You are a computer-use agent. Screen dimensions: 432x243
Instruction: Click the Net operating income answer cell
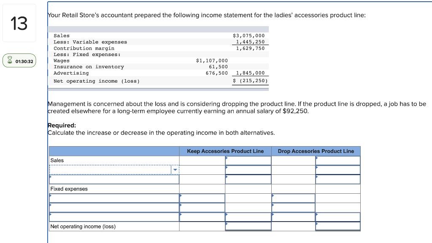(x=248, y=226)
